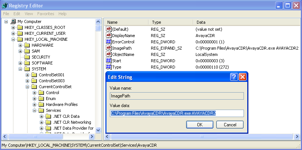Click the Start DWORD value icon
302x150 pixels.
pyautogui.click(x=109, y=61)
